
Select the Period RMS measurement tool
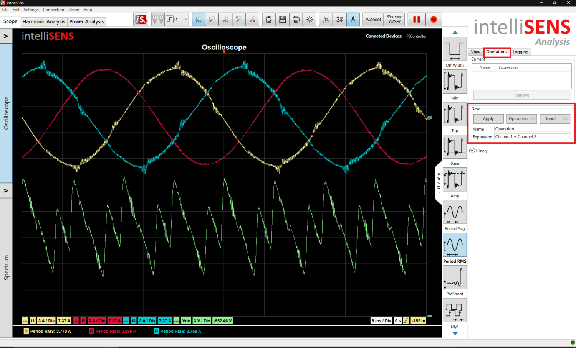click(x=455, y=245)
